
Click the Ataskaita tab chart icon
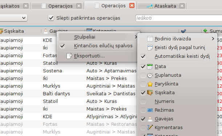149,6
